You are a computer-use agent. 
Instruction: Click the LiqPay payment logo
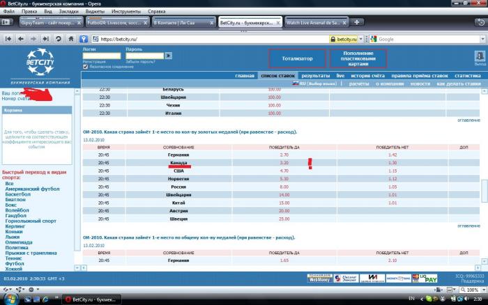click(x=425, y=279)
